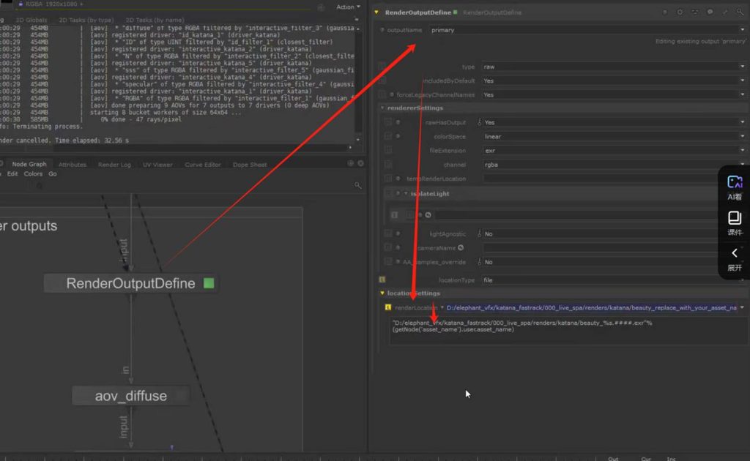Click the yellow expression icon beside renderLocation
Screen dimensions: 750x461
(x=382, y=307)
